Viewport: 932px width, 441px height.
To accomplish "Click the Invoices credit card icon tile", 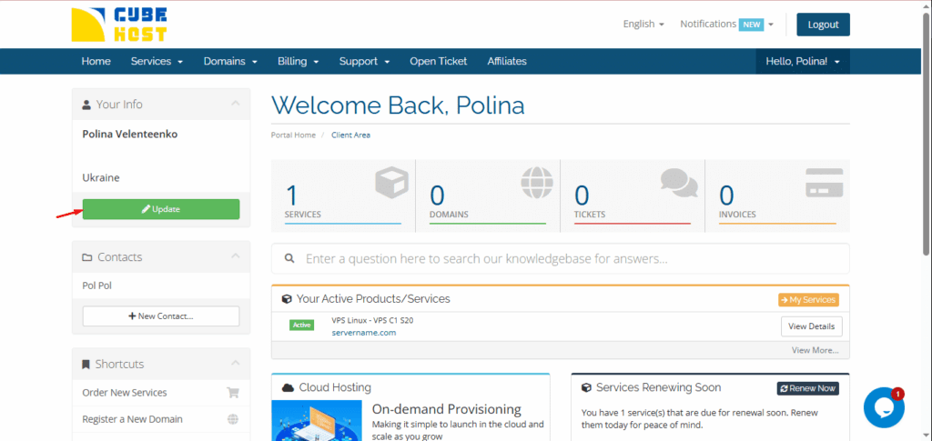I will tap(824, 183).
